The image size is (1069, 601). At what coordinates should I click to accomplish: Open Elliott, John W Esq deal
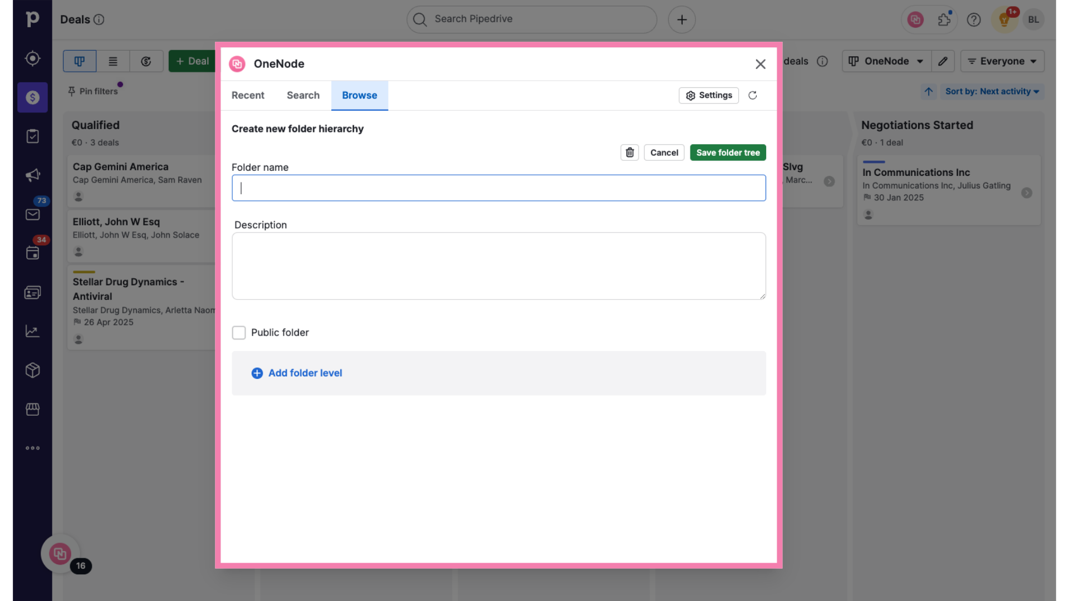coord(141,237)
